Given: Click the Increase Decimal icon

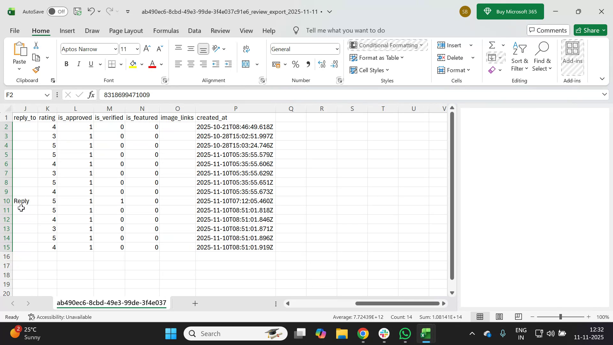Looking at the screenshot, I should click(322, 64).
